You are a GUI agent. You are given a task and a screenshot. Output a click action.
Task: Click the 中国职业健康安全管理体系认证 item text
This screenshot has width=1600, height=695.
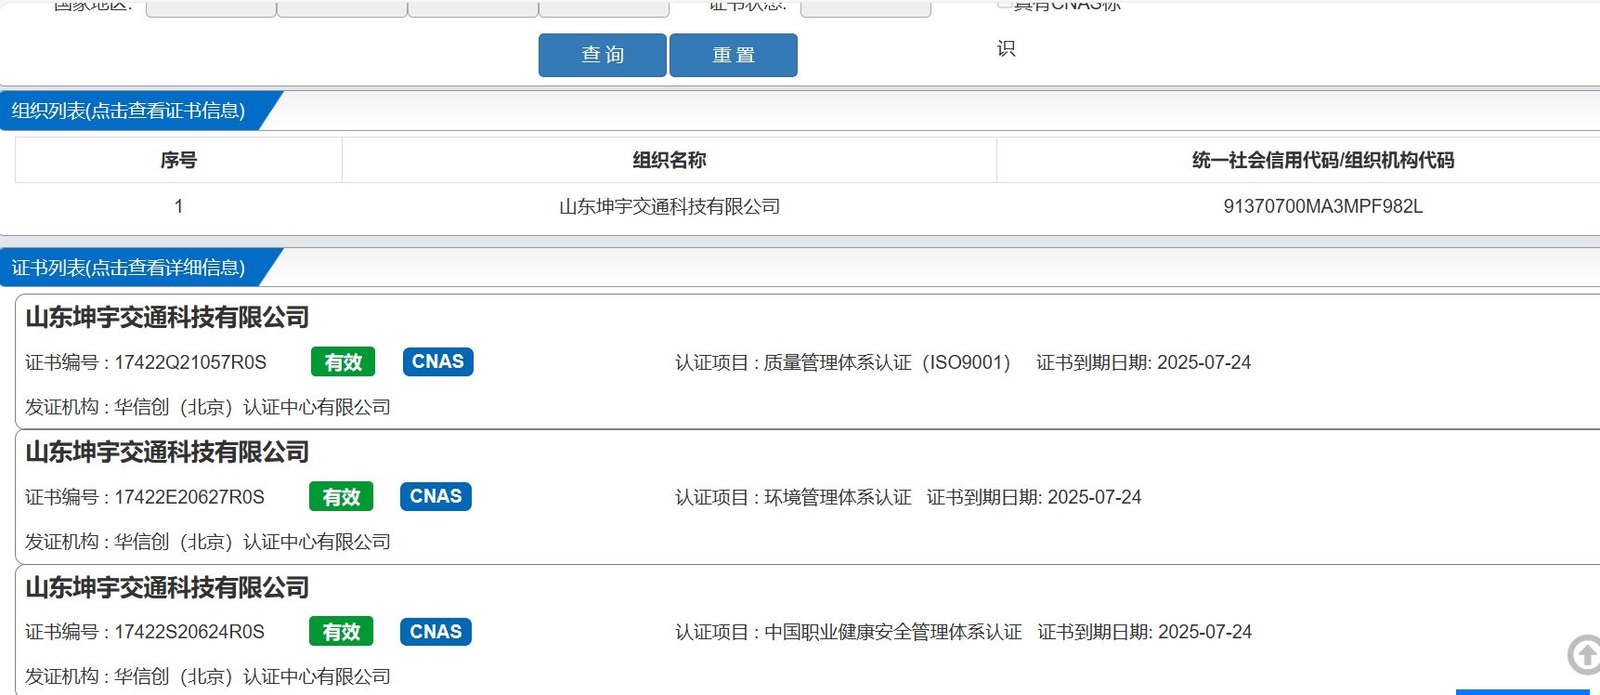click(892, 632)
